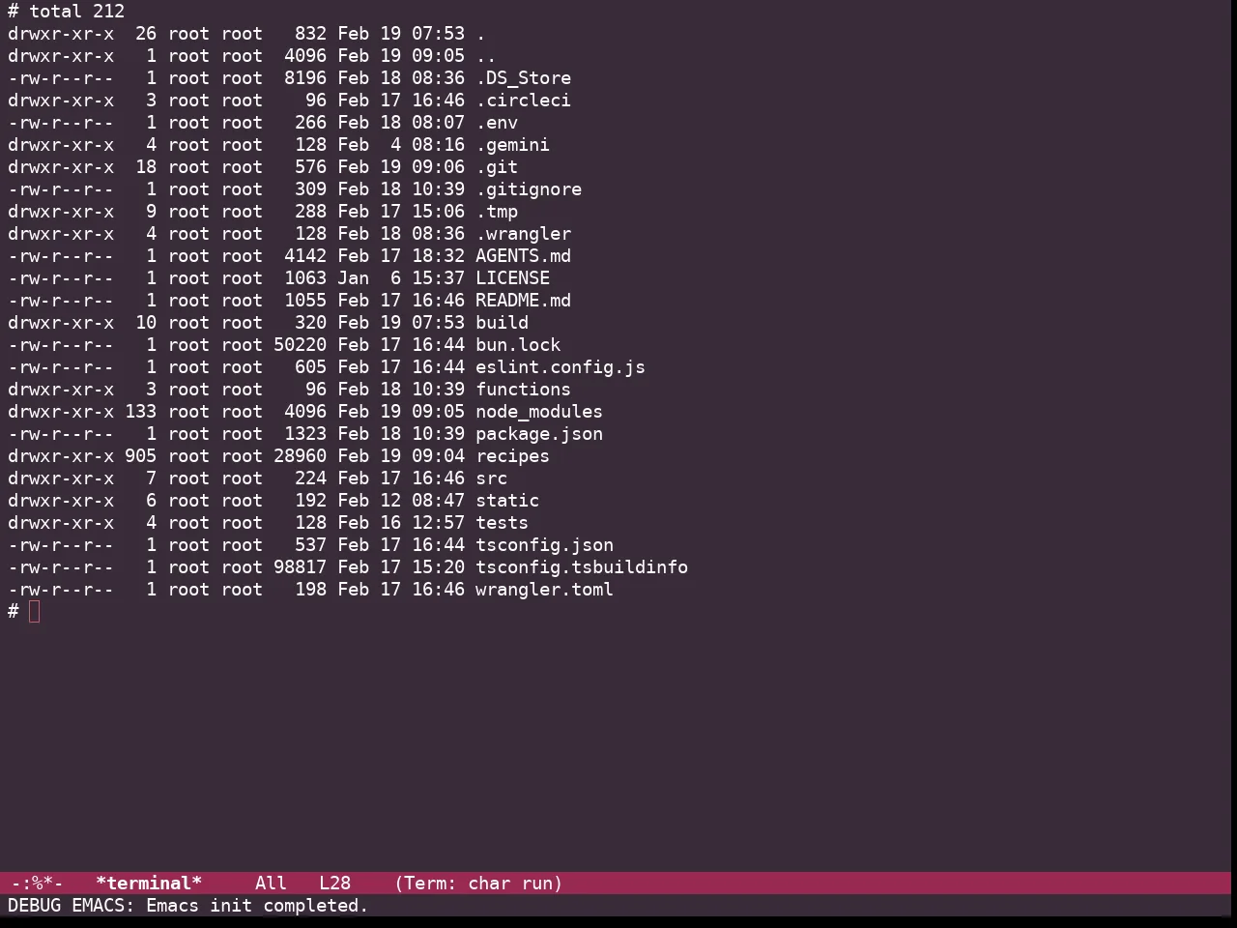Click the package.json filename
1237x928 pixels.
coord(539,434)
